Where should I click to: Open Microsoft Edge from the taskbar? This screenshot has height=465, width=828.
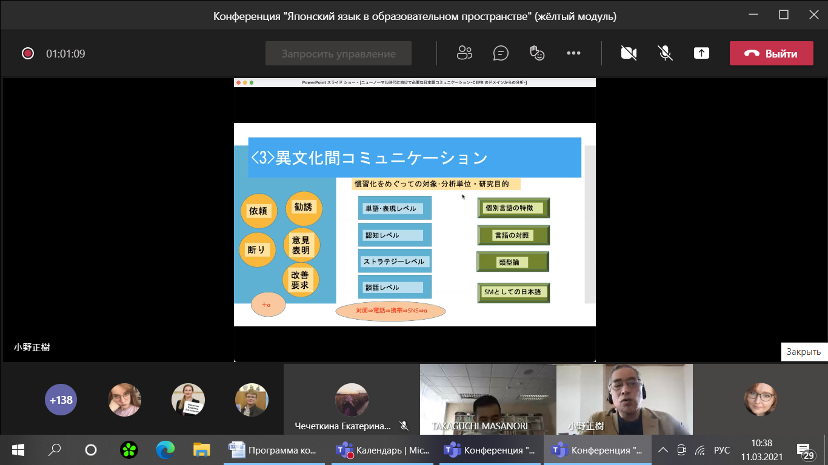click(165, 450)
